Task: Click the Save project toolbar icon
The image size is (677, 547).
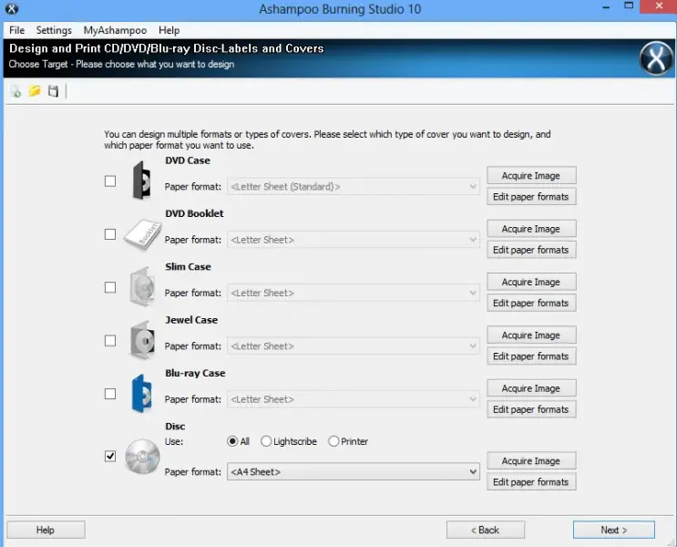Action: click(x=53, y=91)
